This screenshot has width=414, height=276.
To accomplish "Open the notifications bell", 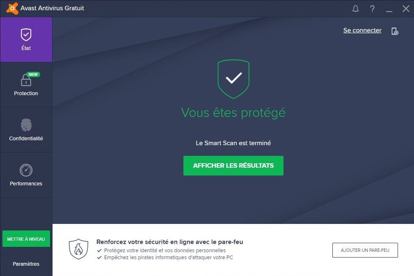I will point(355,9).
